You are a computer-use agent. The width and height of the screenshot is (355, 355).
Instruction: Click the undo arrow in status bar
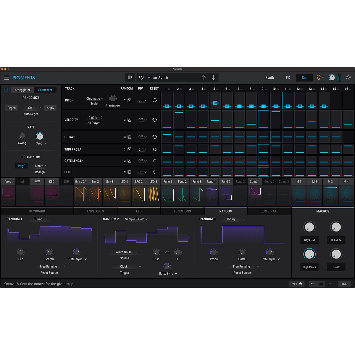click(313, 284)
